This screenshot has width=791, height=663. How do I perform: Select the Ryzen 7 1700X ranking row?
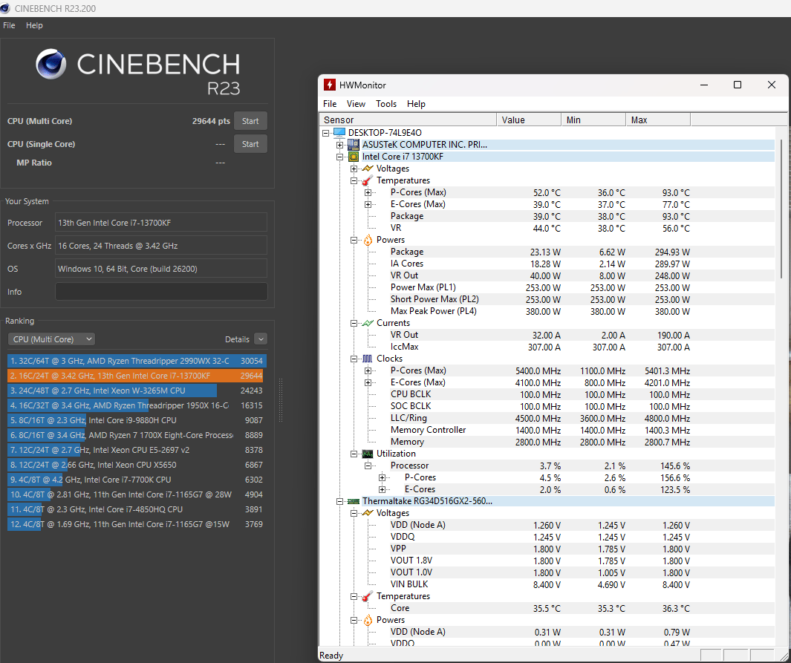(x=137, y=435)
